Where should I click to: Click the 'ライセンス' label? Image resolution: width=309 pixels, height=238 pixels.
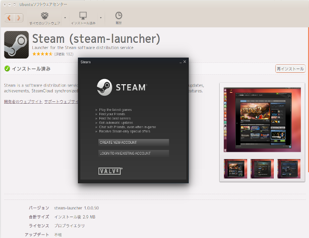(39, 226)
